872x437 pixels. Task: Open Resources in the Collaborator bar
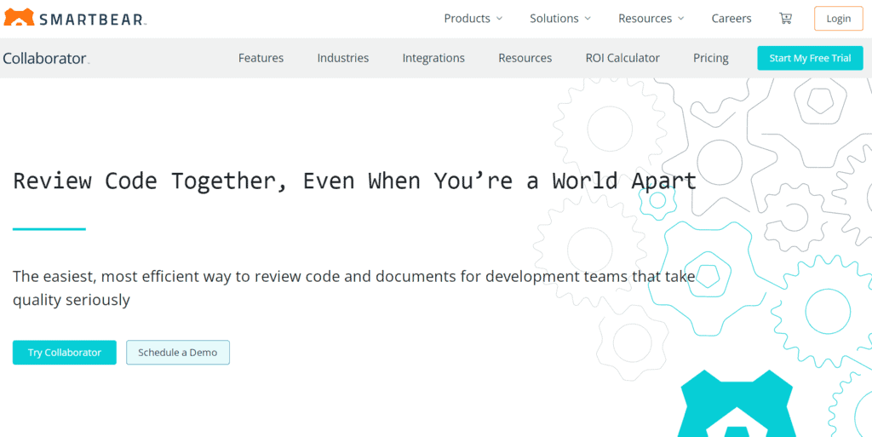[x=525, y=58]
